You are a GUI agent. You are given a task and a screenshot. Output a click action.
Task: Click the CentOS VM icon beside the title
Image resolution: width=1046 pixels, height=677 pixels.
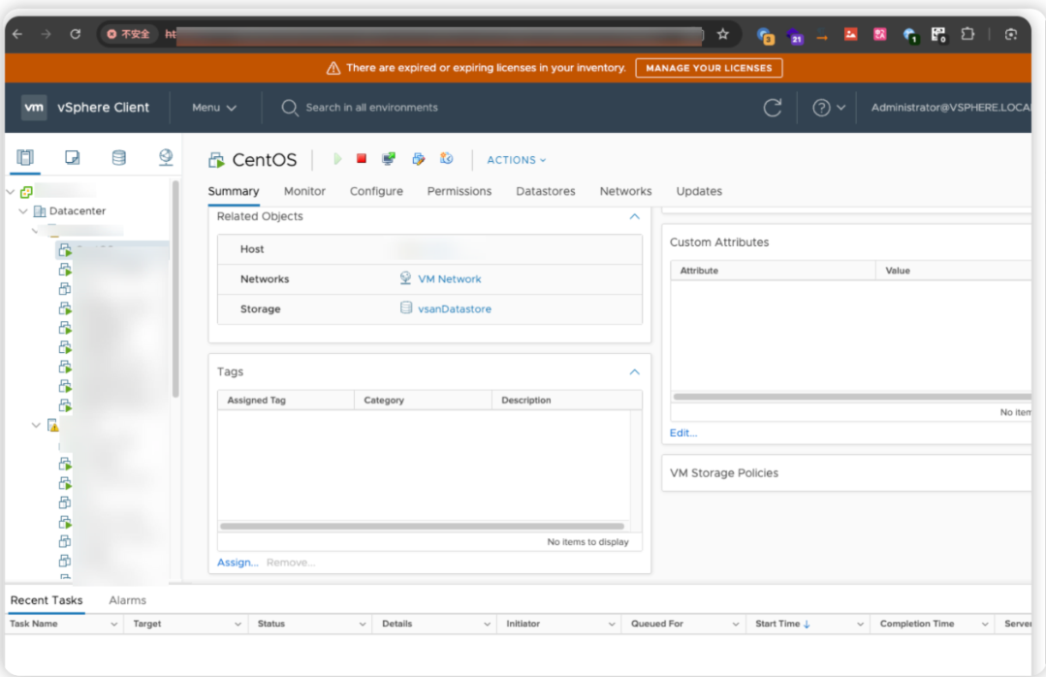coord(216,160)
